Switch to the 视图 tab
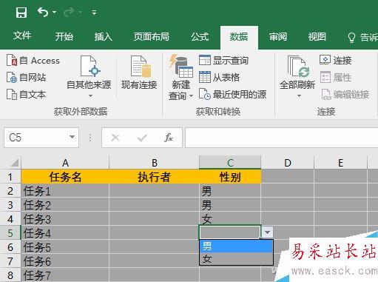The height and width of the screenshot is (282, 378). [317, 36]
